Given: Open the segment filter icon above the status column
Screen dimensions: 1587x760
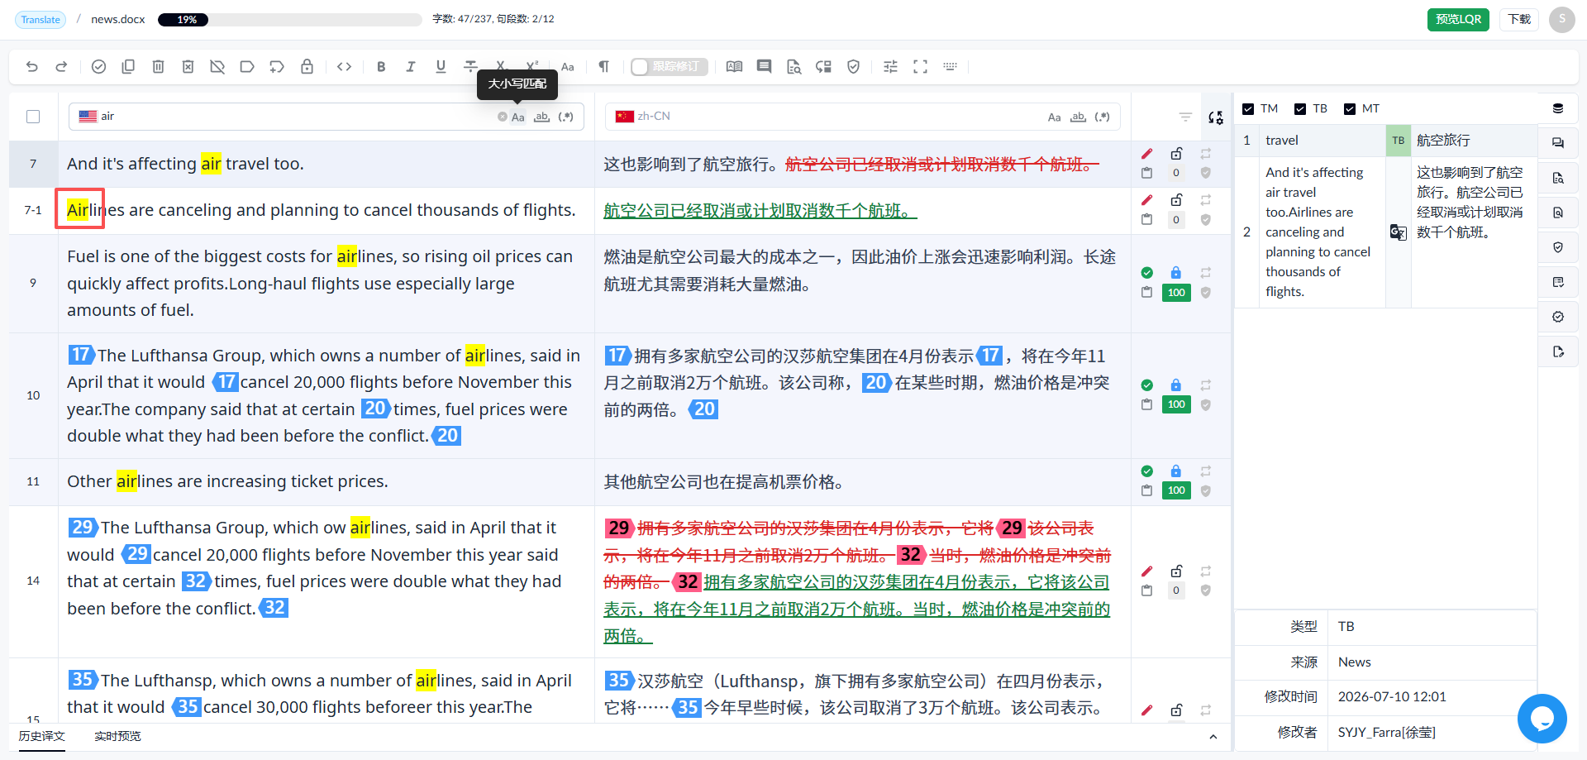Looking at the screenshot, I should 1185,117.
